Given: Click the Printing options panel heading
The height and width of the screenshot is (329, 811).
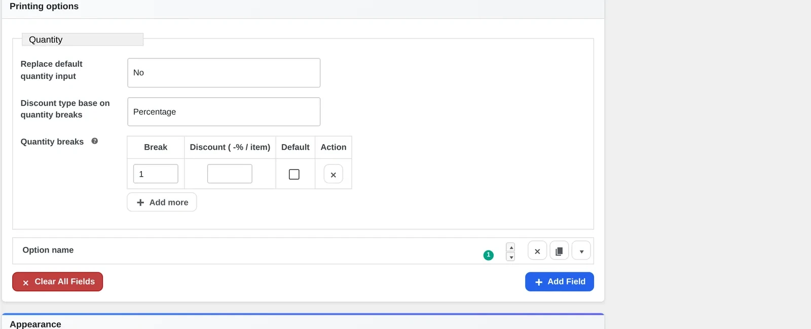Looking at the screenshot, I should pos(44,6).
